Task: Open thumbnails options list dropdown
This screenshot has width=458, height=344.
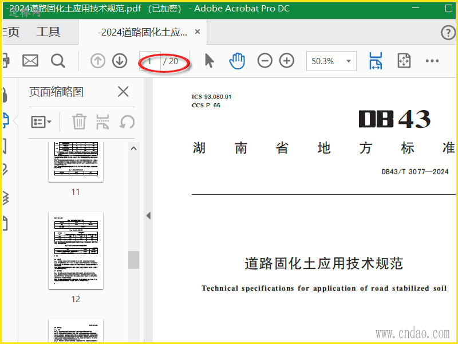Action: tap(41, 122)
